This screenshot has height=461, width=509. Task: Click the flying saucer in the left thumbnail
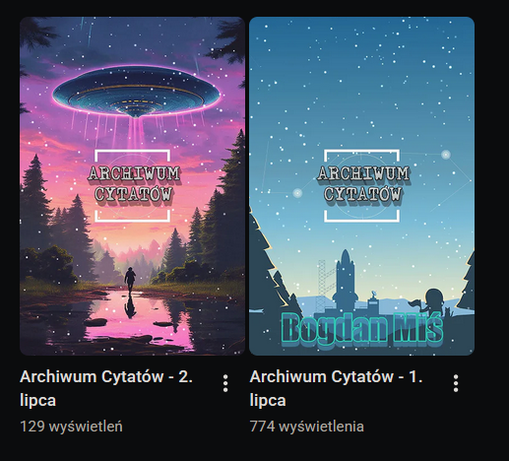coord(136,92)
